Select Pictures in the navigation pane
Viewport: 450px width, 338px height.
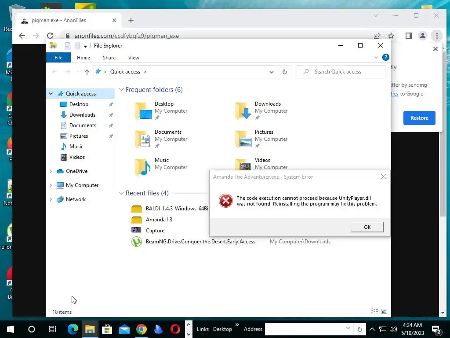[78, 136]
